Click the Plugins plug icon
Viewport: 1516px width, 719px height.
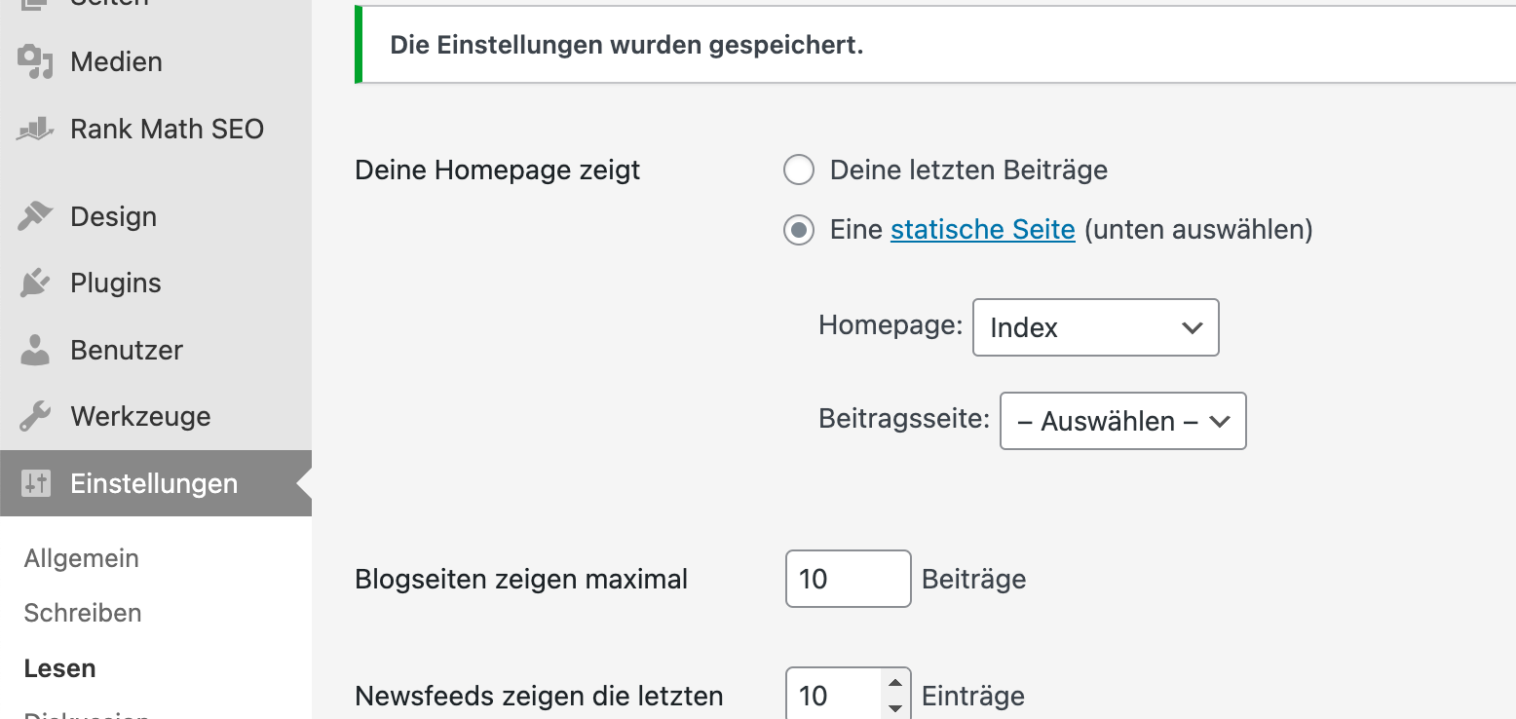tap(35, 284)
